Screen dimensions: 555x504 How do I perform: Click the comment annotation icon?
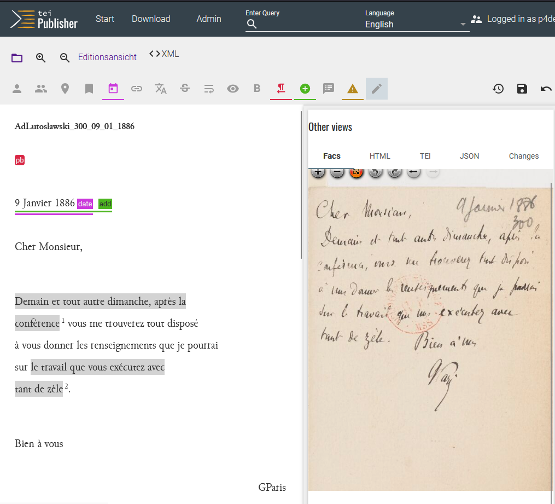point(329,88)
